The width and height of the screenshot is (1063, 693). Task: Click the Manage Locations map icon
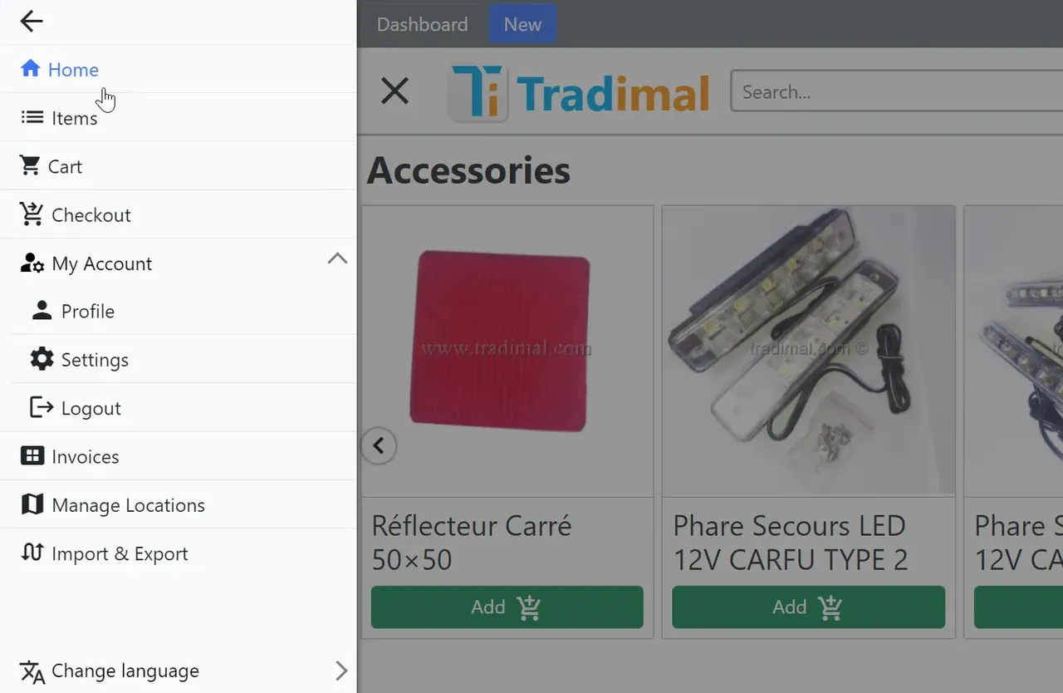tap(32, 504)
